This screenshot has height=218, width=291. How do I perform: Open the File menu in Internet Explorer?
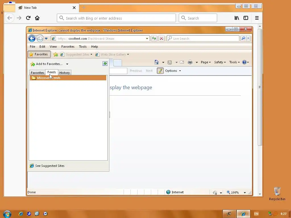[x=32, y=47]
